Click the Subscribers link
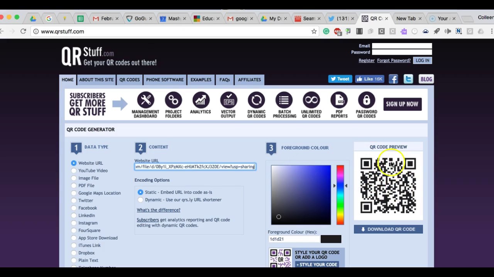 click(x=148, y=220)
